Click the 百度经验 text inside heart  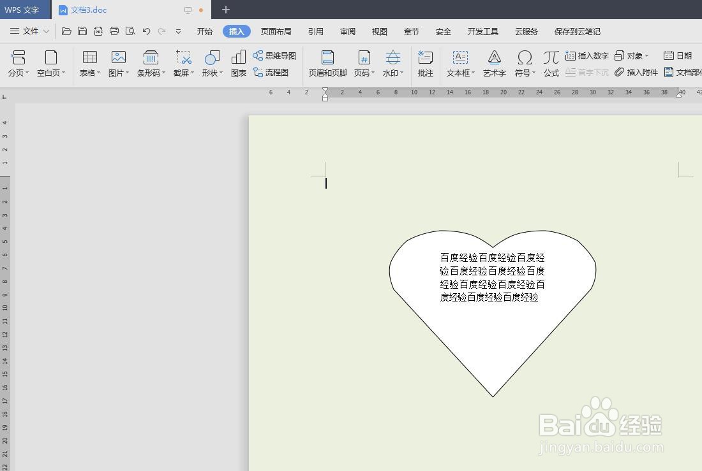coord(492,277)
